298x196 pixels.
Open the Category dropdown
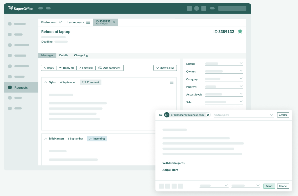coord(224,79)
